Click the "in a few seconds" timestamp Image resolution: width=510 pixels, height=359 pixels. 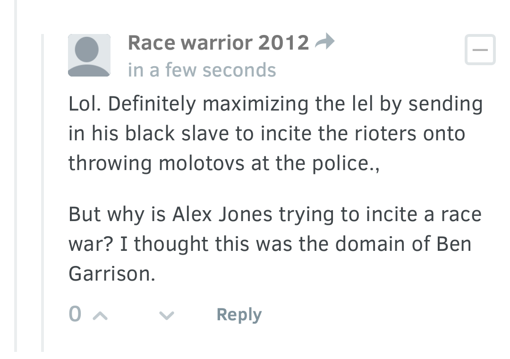202,70
